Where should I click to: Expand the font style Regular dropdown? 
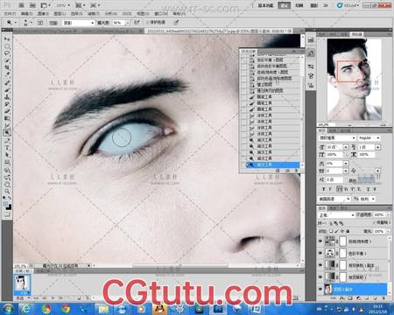[x=369, y=137]
